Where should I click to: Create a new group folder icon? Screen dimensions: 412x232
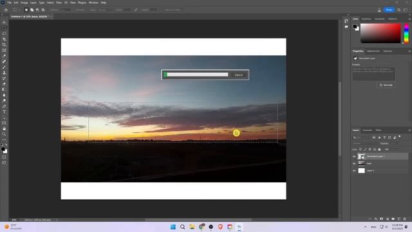pyautogui.click(x=393, y=219)
